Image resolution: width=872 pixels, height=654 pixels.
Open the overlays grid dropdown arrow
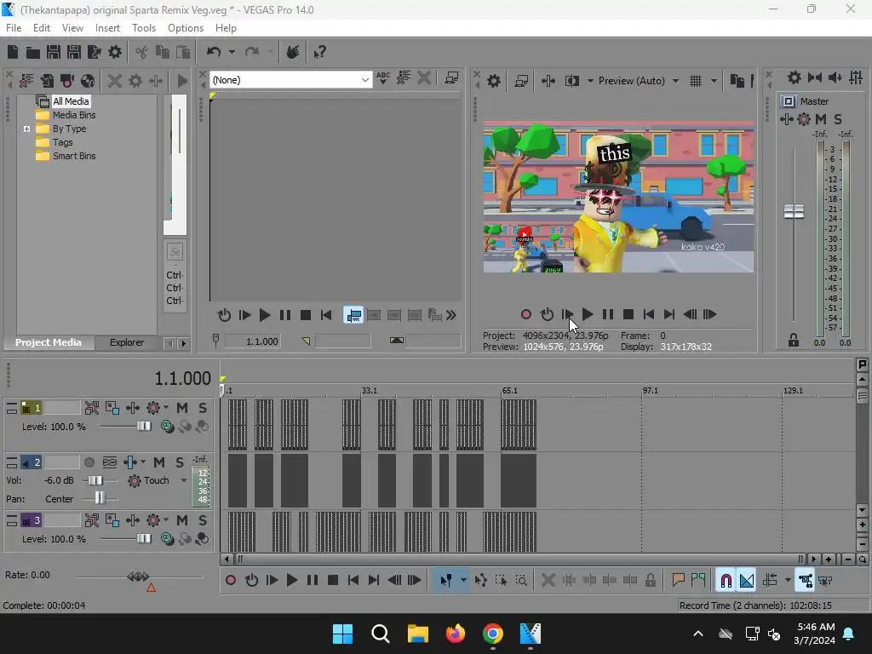point(714,81)
